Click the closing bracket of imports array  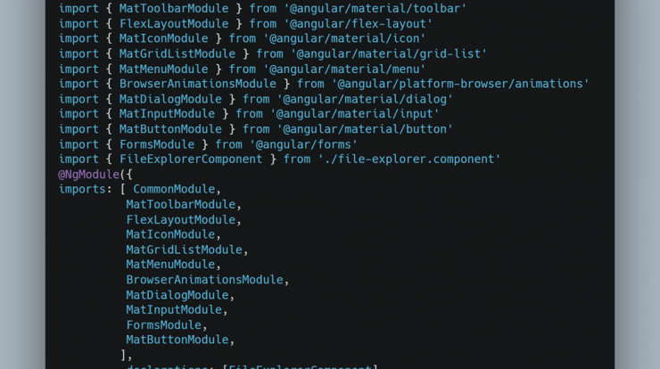tap(123, 355)
